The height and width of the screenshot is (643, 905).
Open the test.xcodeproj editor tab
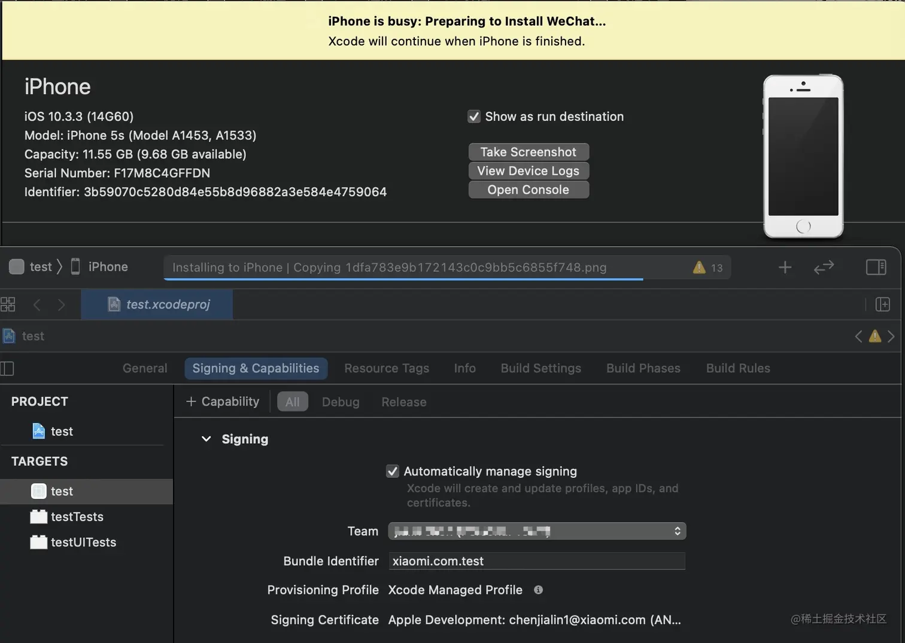point(157,304)
